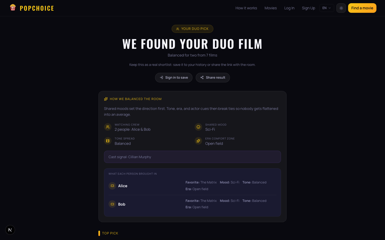Click the Next.js dev tools badge
The image size is (385, 240).
[10, 230]
